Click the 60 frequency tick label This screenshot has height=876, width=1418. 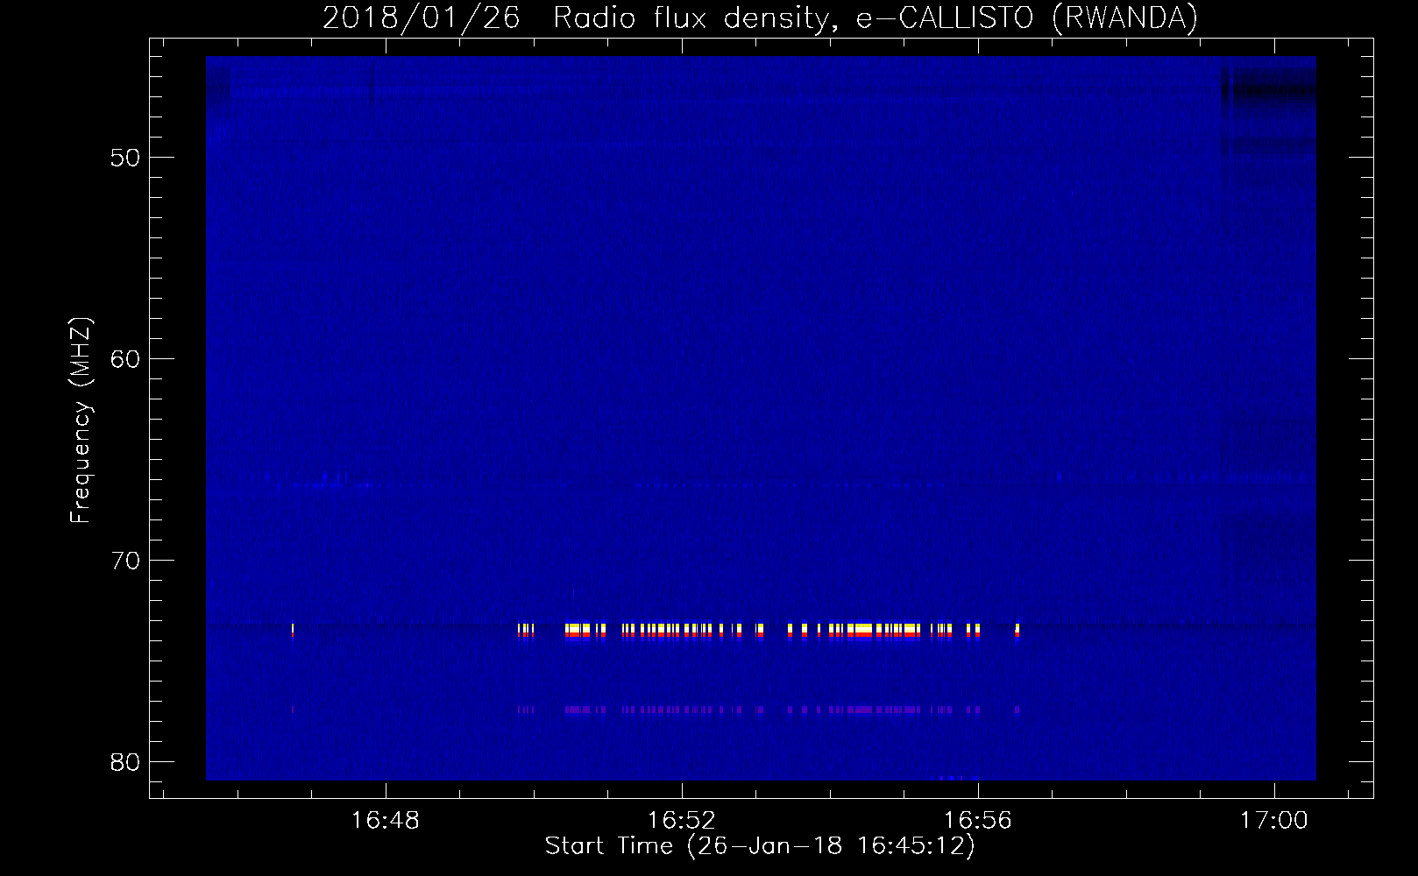tap(125, 359)
